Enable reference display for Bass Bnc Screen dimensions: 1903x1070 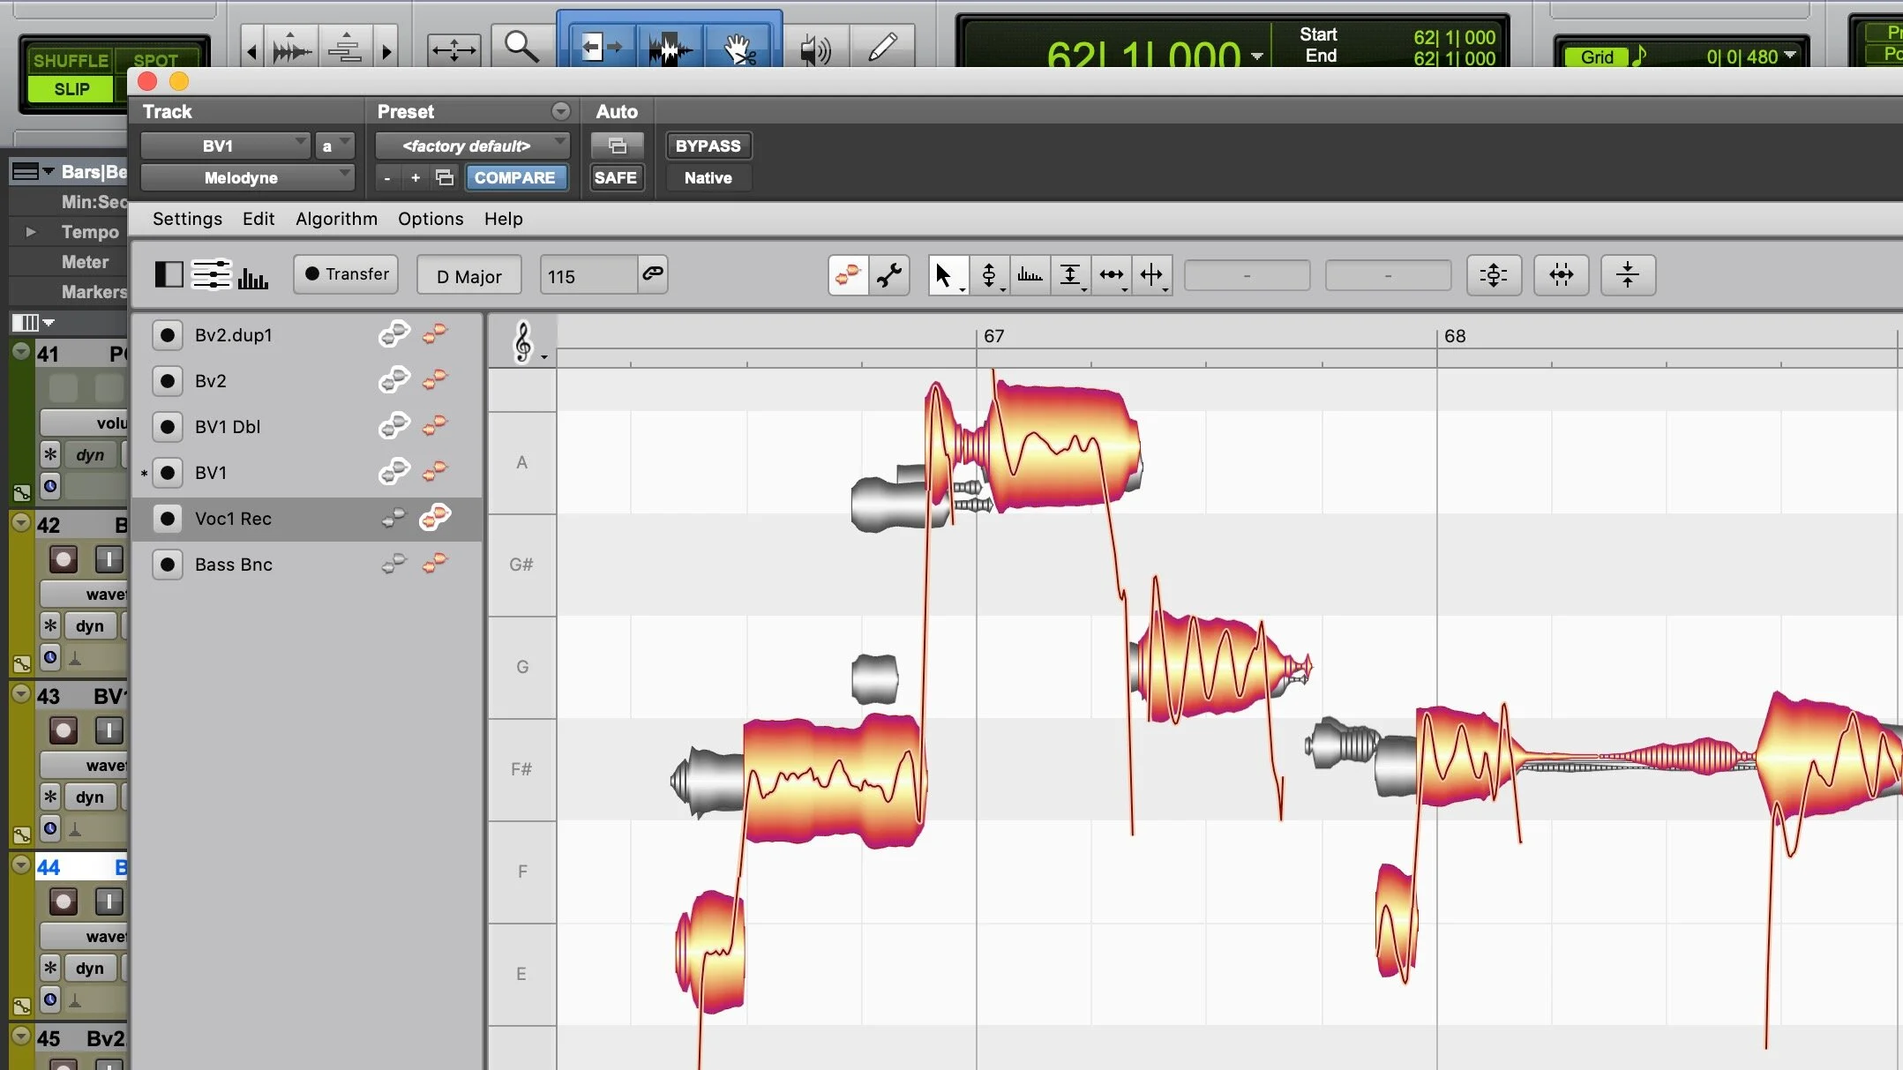tap(393, 564)
